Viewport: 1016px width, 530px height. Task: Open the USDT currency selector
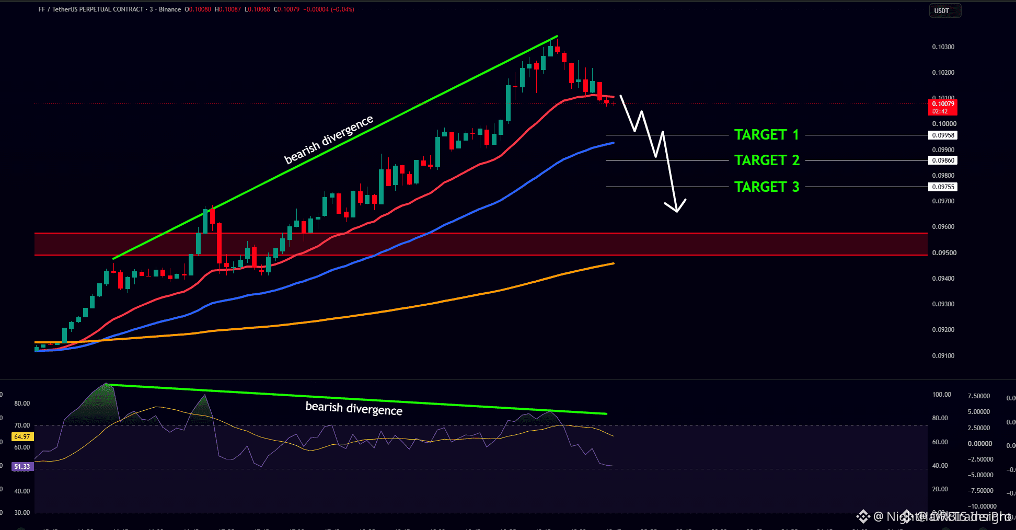click(x=945, y=10)
